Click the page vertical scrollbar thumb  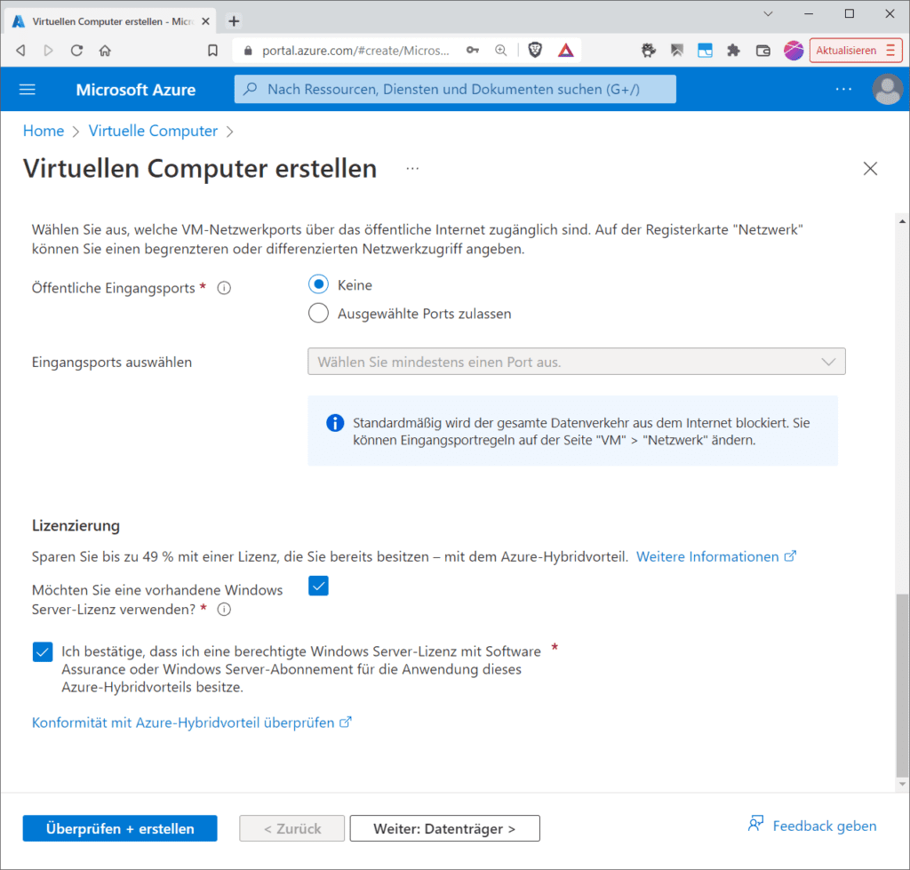click(902, 685)
